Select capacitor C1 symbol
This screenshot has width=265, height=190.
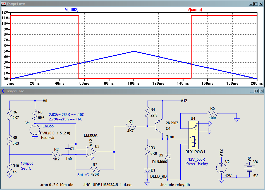[68, 149]
